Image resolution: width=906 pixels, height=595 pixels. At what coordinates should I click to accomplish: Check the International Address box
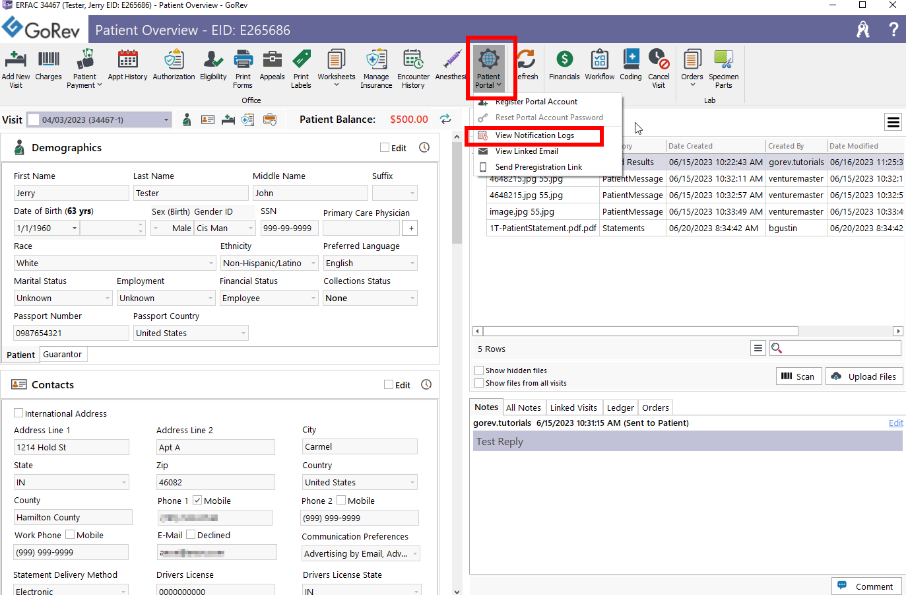click(18, 413)
